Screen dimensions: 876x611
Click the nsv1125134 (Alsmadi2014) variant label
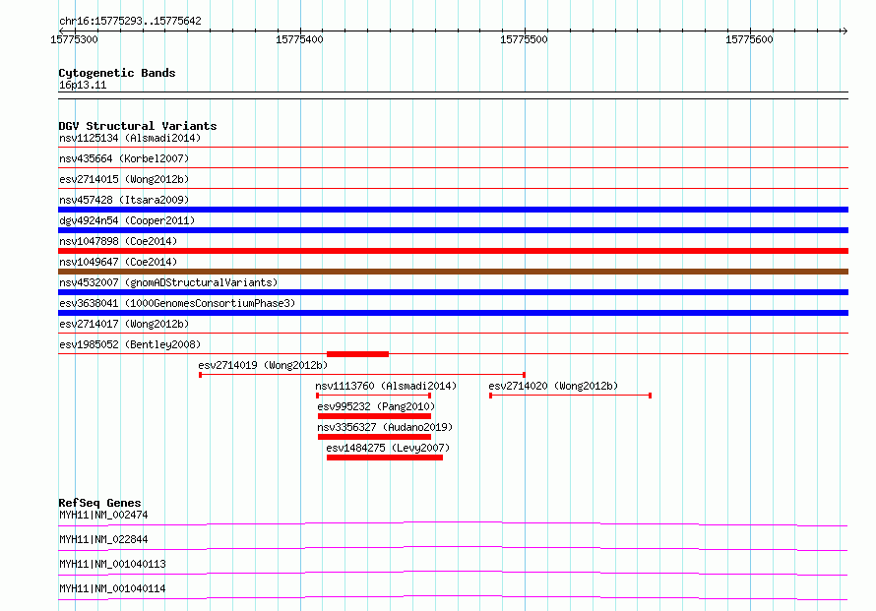click(x=130, y=138)
